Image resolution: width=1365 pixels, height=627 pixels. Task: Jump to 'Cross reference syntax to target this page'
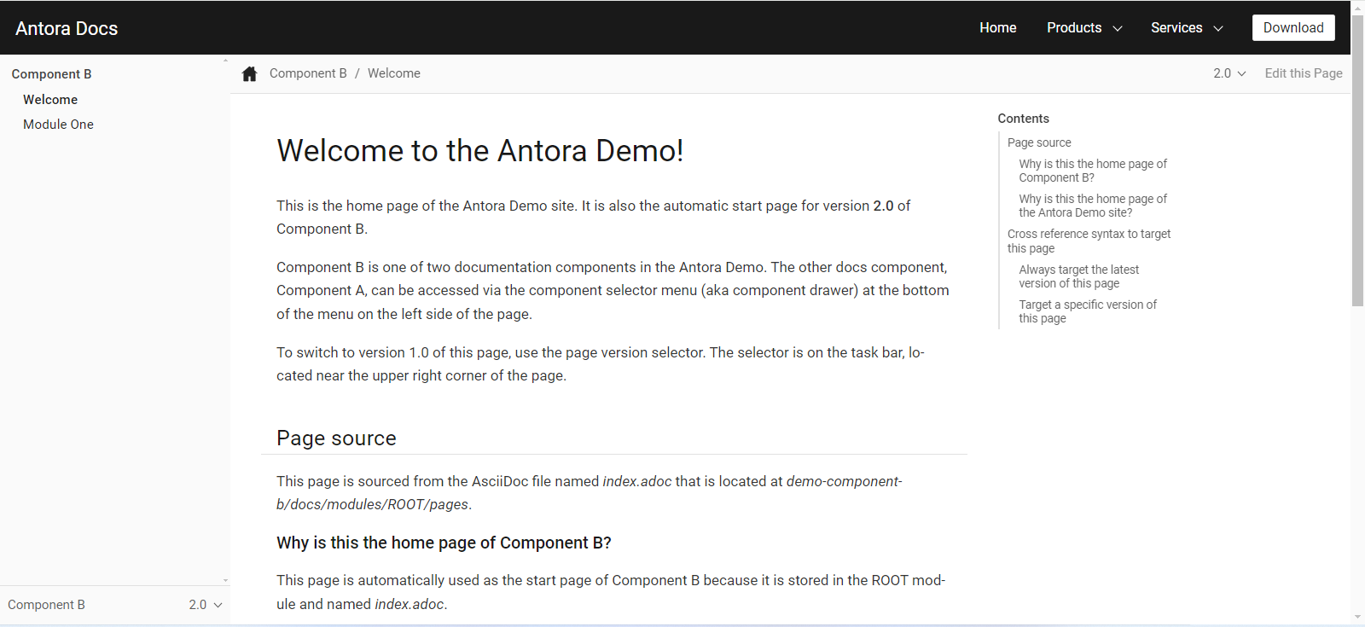[x=1089, y=241]
